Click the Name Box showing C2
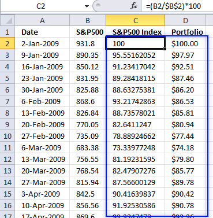The image size is (213, 218). [x=41, y=6]
